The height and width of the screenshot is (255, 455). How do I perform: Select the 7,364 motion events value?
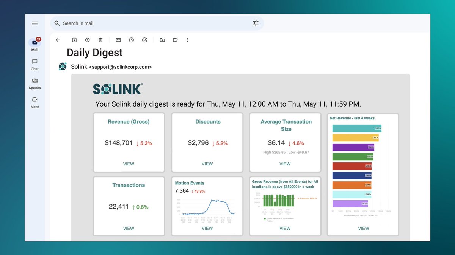[182, 191]
